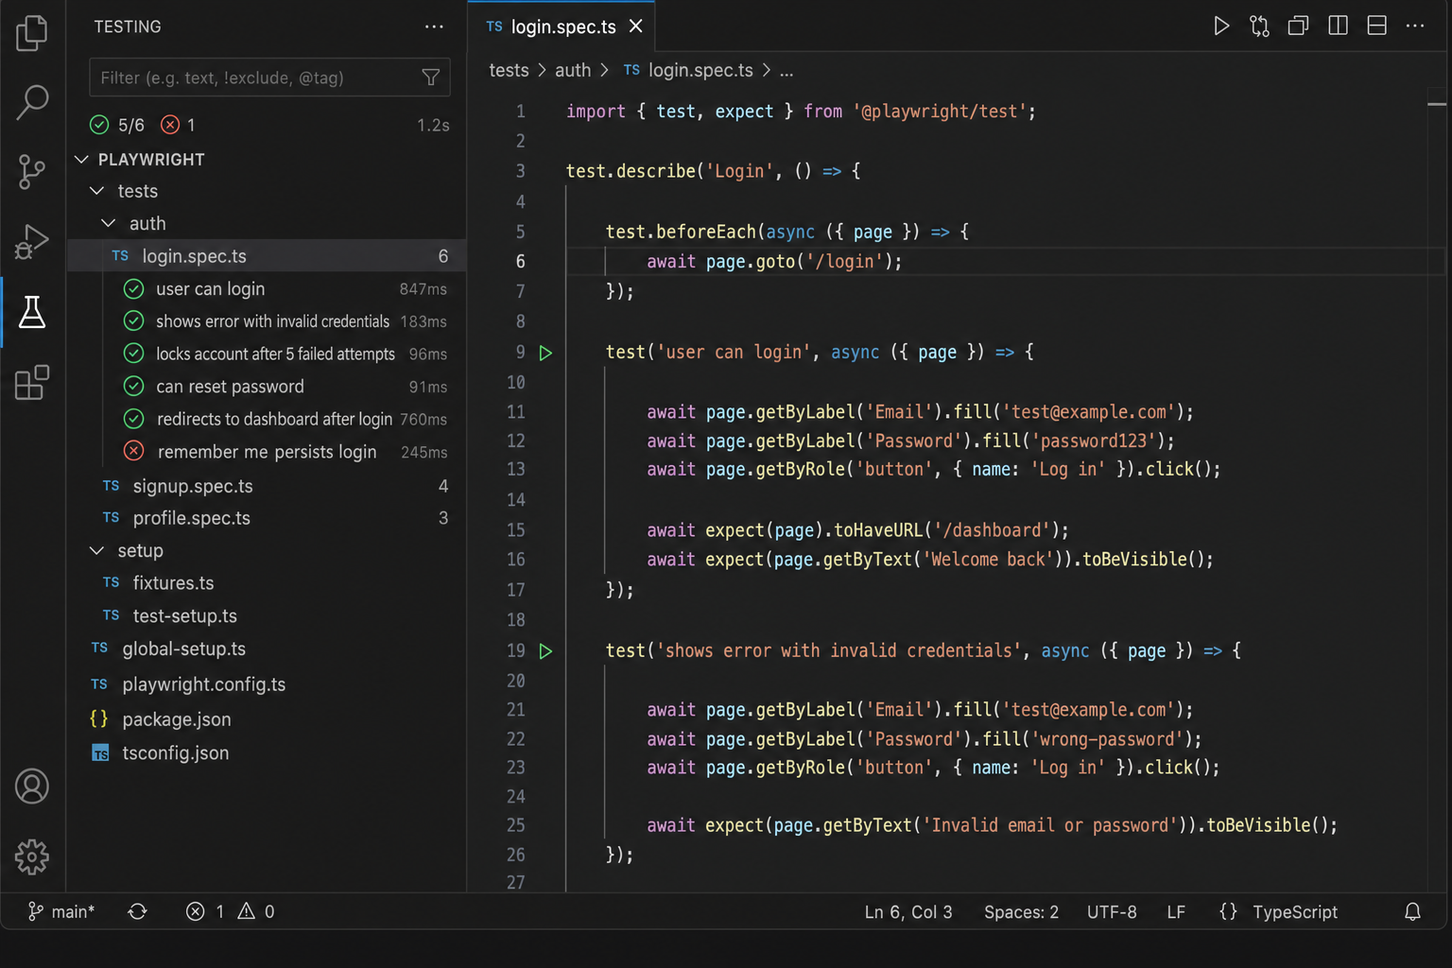Open the Explorer view in activity bar
Viewport: 1452px width, 968px height.
[32, 33]
